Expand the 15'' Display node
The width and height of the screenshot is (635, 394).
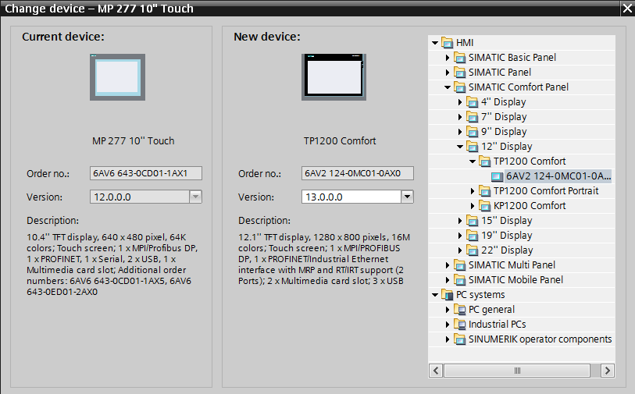point(460,221)
